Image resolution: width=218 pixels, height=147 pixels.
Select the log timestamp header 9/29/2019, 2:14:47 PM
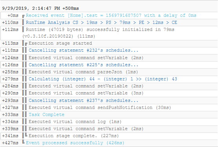click(x=40, y=8)
